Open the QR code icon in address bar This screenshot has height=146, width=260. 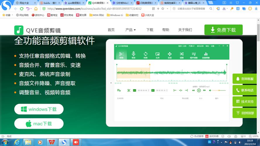coord(153,8)
